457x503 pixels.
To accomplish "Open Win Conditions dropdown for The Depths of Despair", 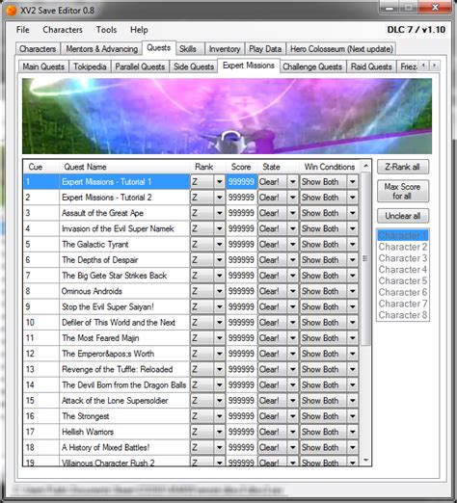I will (353, 260).
